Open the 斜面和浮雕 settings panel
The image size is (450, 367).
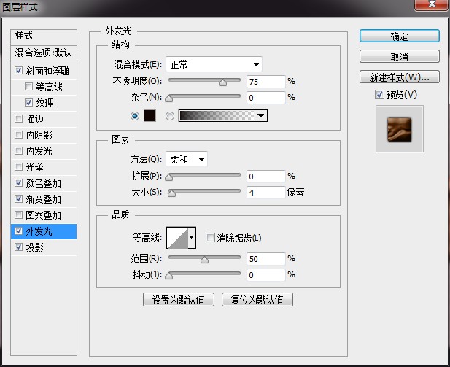pyautogui.click(x=47, y=71)
